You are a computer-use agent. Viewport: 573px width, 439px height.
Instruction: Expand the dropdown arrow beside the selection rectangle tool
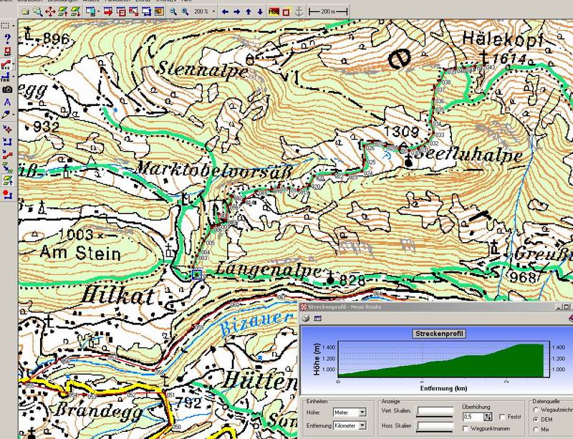pyautogui.click(x=14, y=26)
